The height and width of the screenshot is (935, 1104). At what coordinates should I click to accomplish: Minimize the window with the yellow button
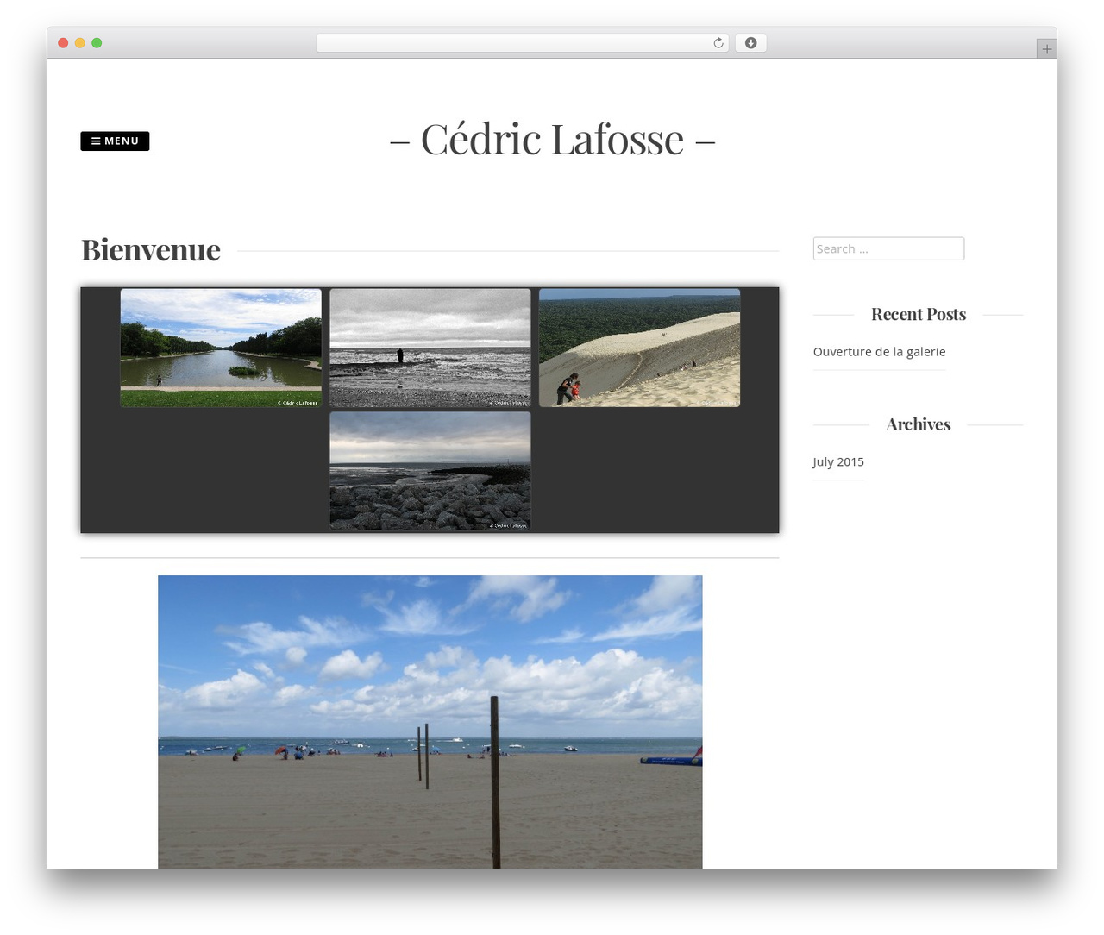pos(79,43)
